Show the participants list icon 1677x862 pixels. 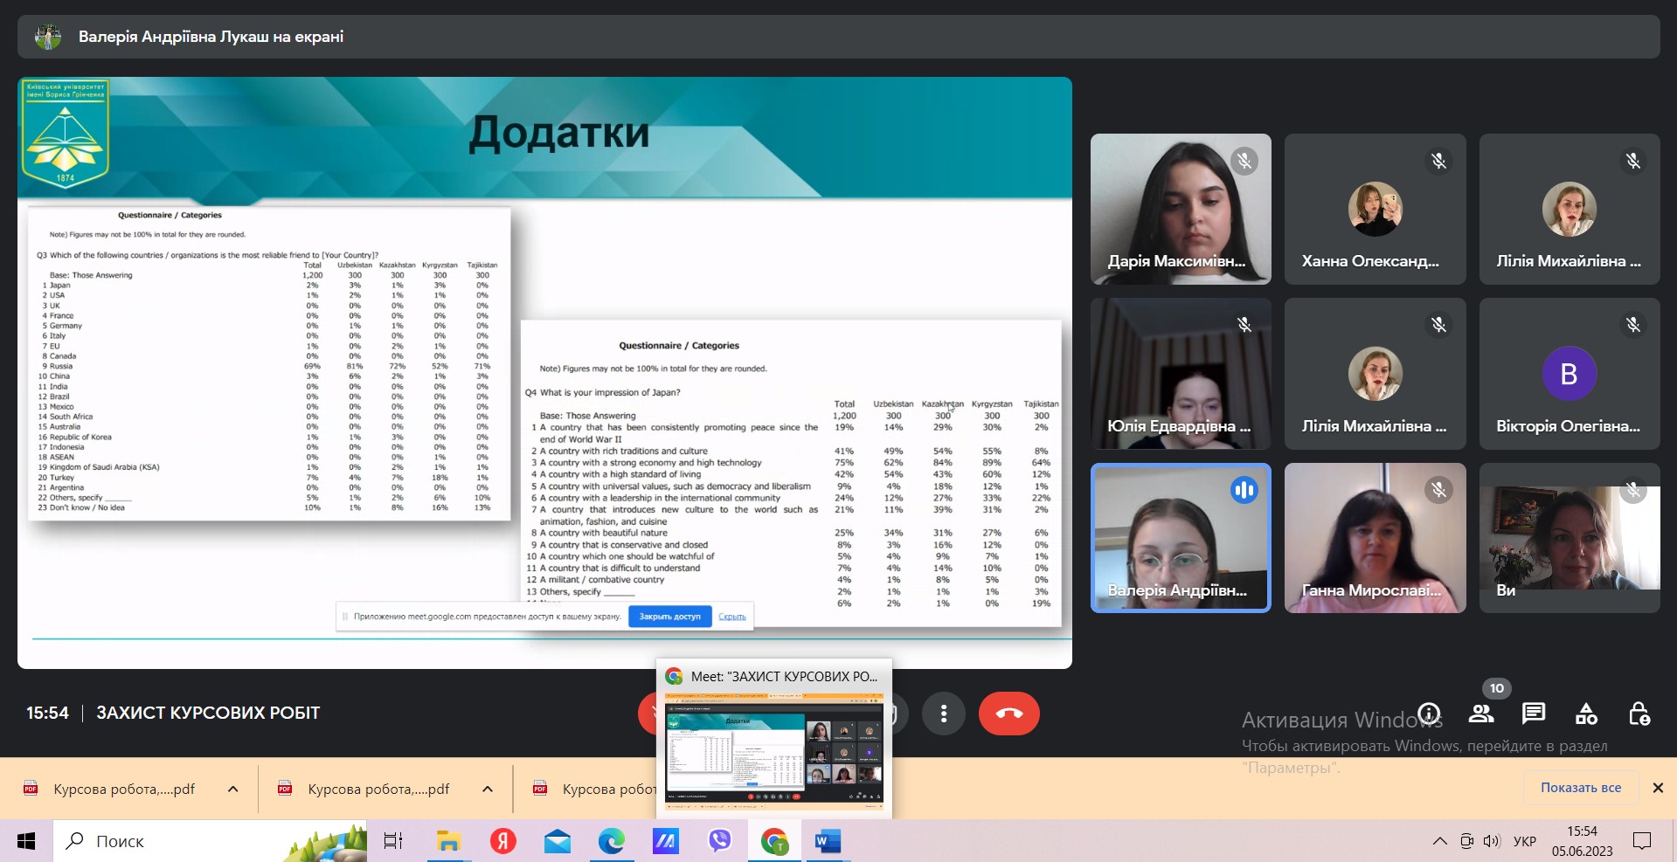1481,714
